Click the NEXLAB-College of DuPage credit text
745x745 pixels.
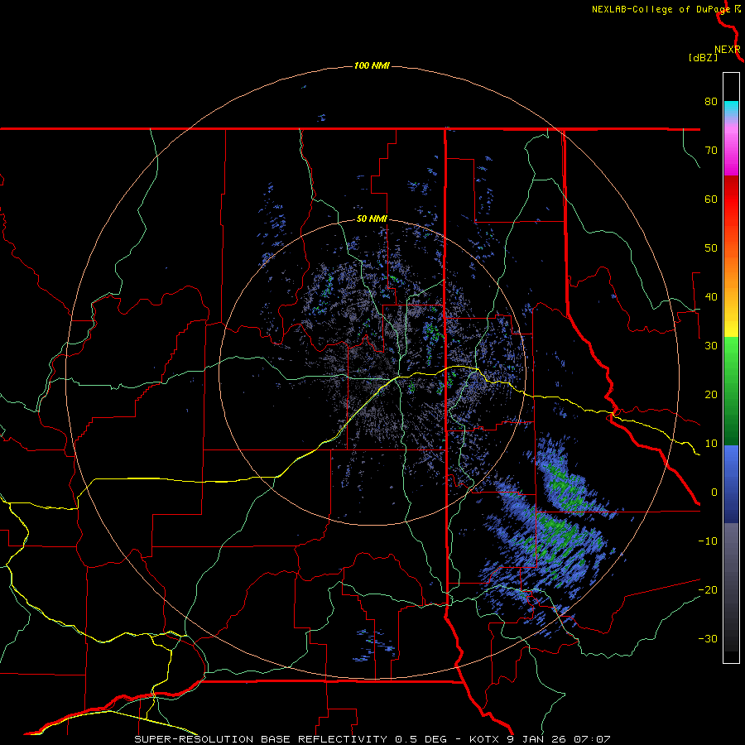(x=661, y=9)
